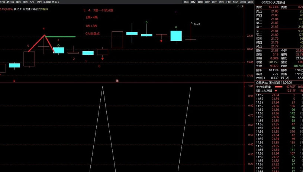Click the info icon beside 主力净额
Viewport: 303px width, 172px height.
269,87
